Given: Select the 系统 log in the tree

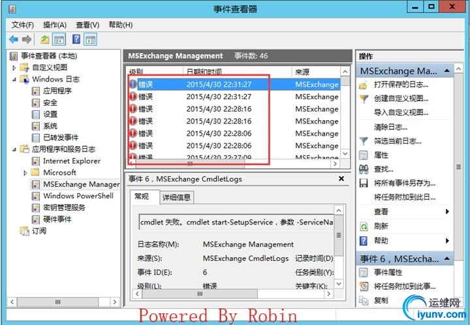Looking at the screenshot, I should pyautogui.click(x=50, y=126).
